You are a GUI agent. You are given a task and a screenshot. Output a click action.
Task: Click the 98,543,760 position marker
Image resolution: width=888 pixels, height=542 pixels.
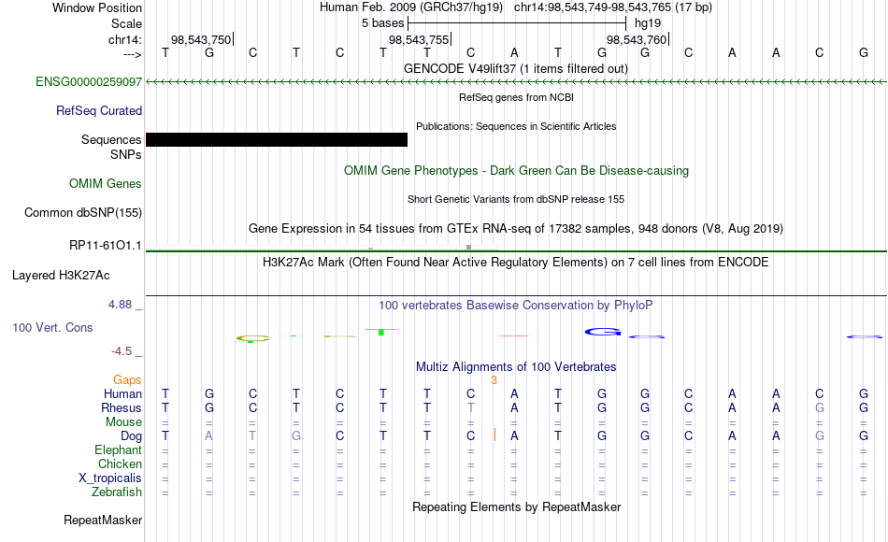coord(637,39)
